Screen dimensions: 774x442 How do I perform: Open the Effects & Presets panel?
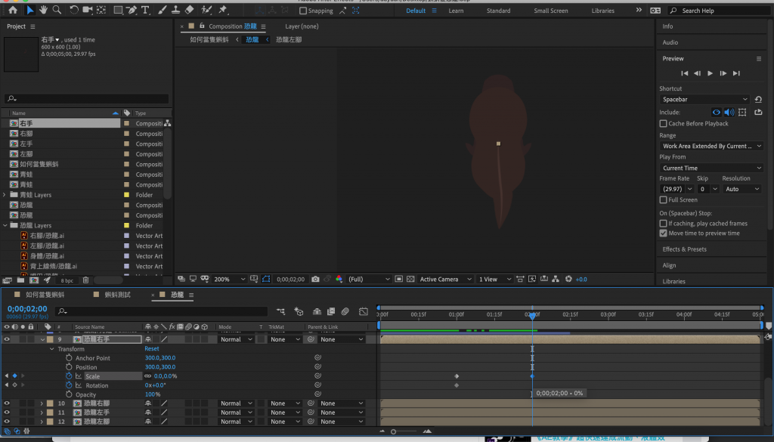(684, 249)
